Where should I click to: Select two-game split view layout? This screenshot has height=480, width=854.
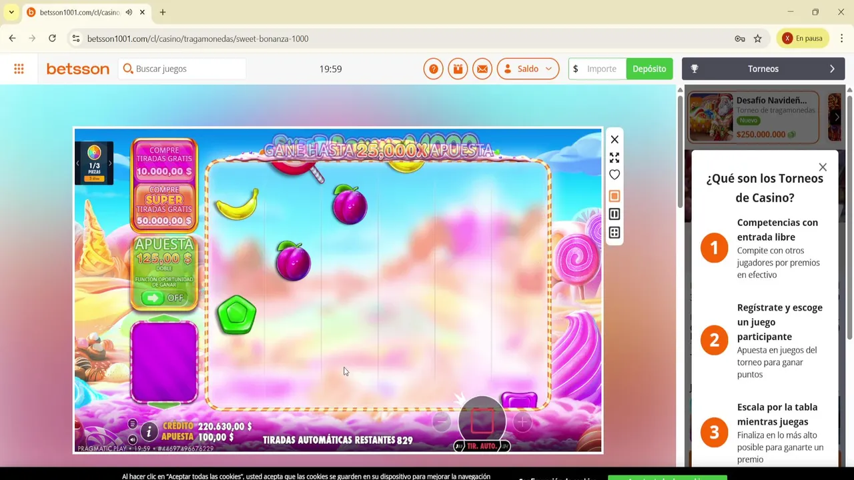(x=614, y=214)
